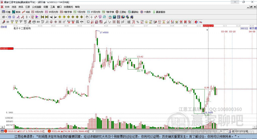The height and width of the screenshot is (139, 257).
Task: Click the red staircase chart icon
Action: pos(22,17)
